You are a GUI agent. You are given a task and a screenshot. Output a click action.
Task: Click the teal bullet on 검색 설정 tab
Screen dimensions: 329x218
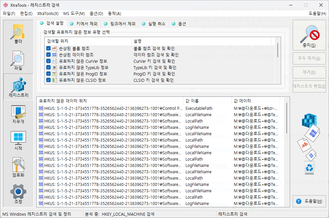[42, 23]
